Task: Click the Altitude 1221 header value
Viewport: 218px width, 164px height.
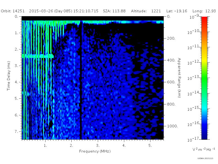Action: coord(146,11)
